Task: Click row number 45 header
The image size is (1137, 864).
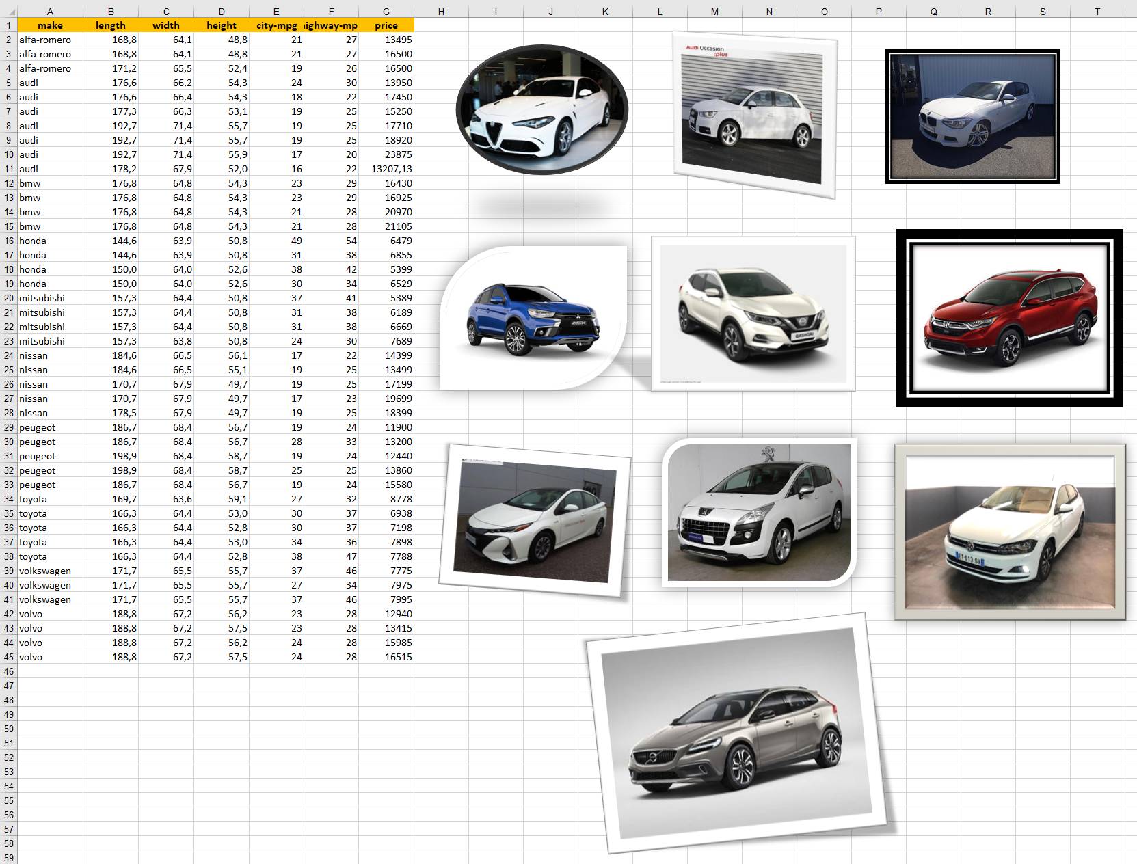Action: pyautogui.click(x=8, y=657)
